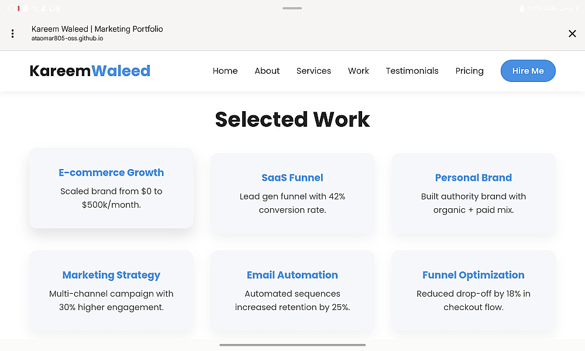Open the E-commerce Growth card
Image resolution: width=585 pixels, height=351 pixels.
tap(111, 188)
